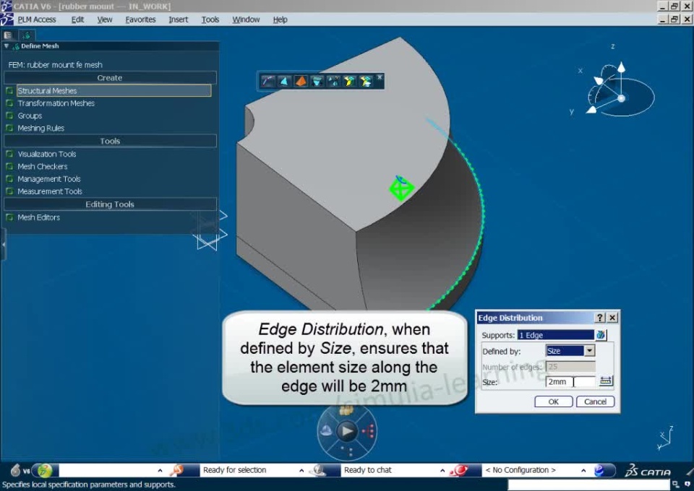
Task: Click the compass right quadrant red tree icon
Action: click(x=368, y=431)
